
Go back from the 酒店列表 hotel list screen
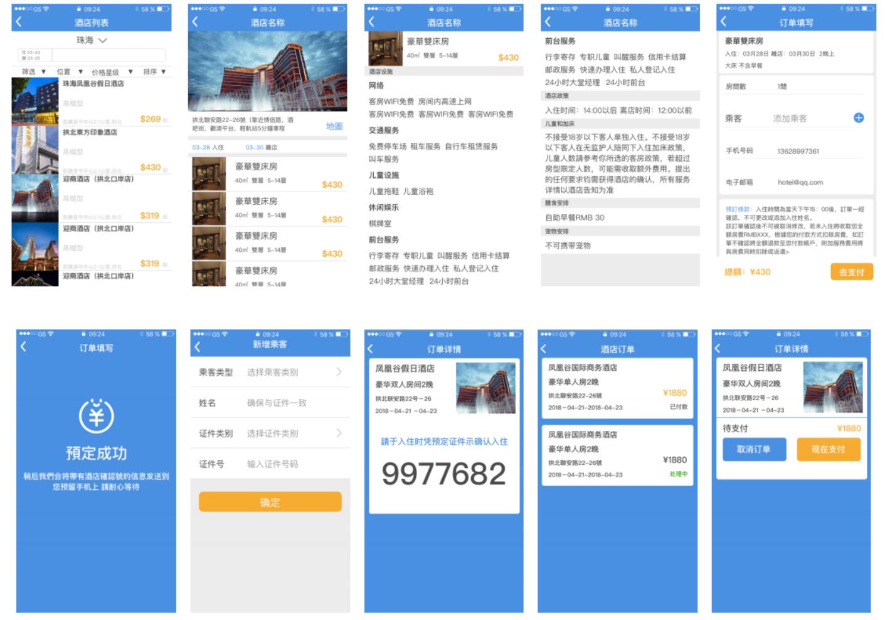(x=19, y=22)
